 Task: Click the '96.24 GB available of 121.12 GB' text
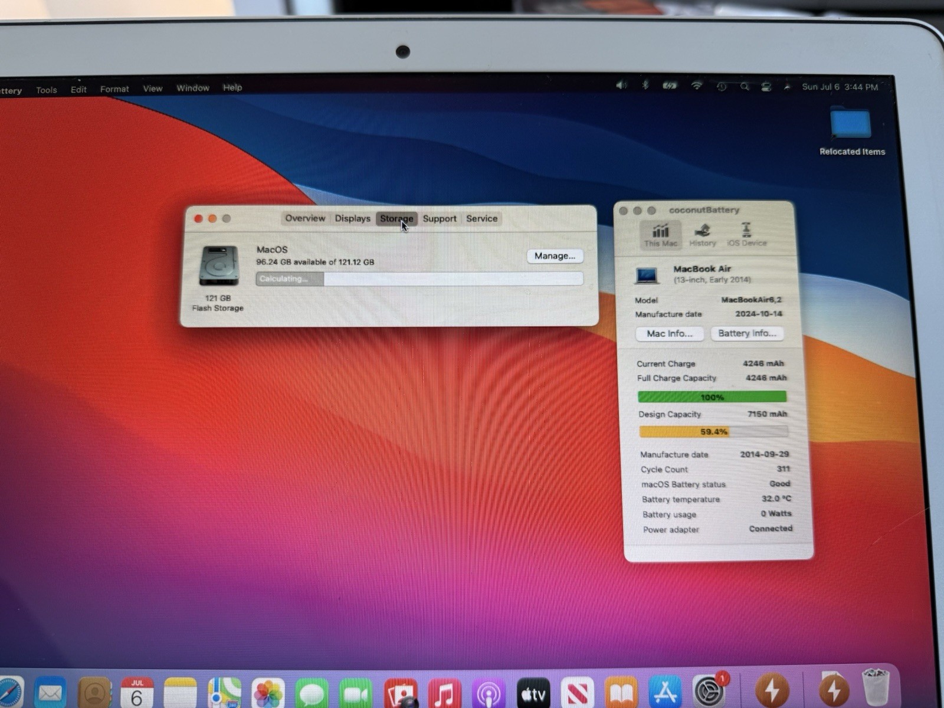(x=315, y=262)
